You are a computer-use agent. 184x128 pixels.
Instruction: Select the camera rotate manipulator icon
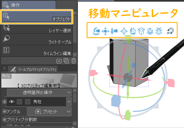point(96,31)
